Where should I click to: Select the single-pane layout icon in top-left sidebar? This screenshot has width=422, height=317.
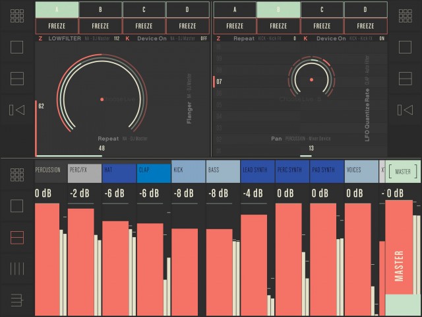pos(17,48)
